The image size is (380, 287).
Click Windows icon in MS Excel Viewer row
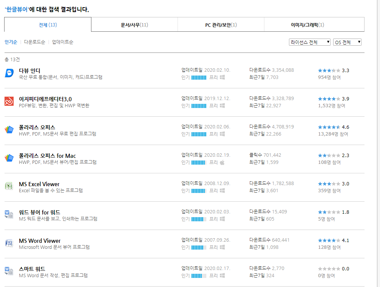click(x=222, y=191)
